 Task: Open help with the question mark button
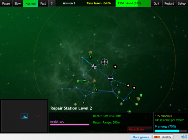[x=52, y=4]
